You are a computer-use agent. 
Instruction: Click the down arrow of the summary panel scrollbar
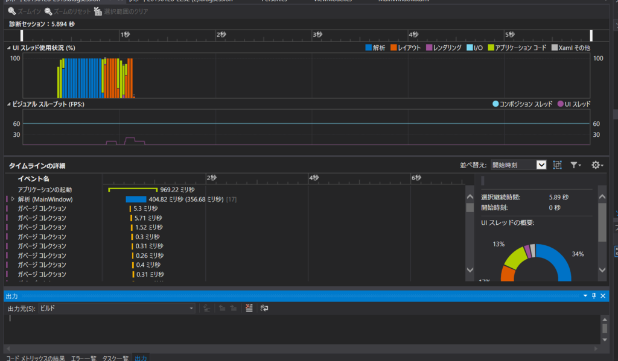pyautogui.click(x=602, y=269)
